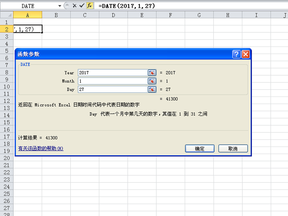Click the range selector icon beside Year

(x=151, y=72)
